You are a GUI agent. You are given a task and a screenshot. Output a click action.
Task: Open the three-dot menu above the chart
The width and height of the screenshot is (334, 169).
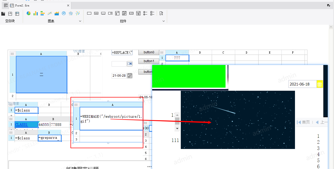(x=149, y=167)
